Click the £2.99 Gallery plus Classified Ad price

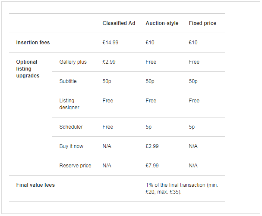[109, 62]
